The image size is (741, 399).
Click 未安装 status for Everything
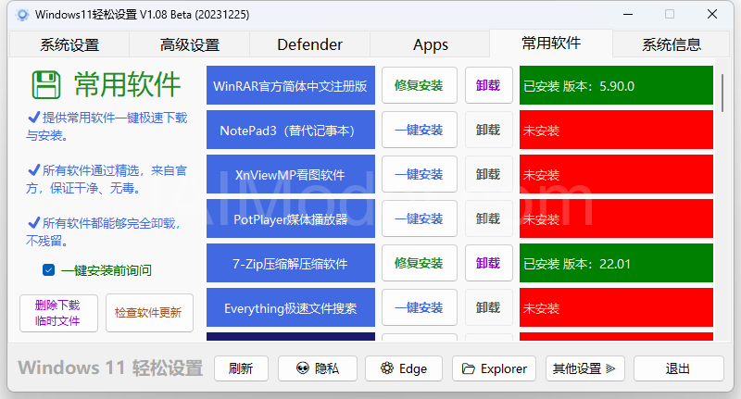click(616, 307)
